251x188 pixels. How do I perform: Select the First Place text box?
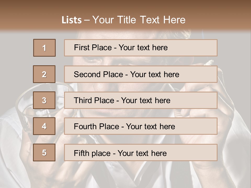[x=141, y=48]
